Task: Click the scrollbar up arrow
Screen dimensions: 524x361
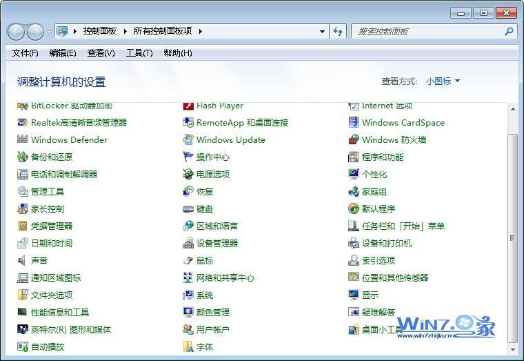Action: pos(513,109)
